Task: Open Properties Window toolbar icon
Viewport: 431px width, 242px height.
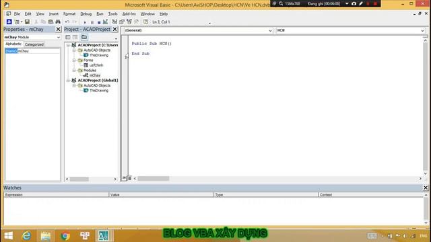Action: [x=122, y=22]
